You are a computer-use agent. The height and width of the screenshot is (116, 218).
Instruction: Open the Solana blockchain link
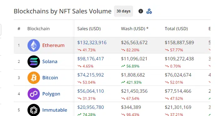tap(50, 62)
